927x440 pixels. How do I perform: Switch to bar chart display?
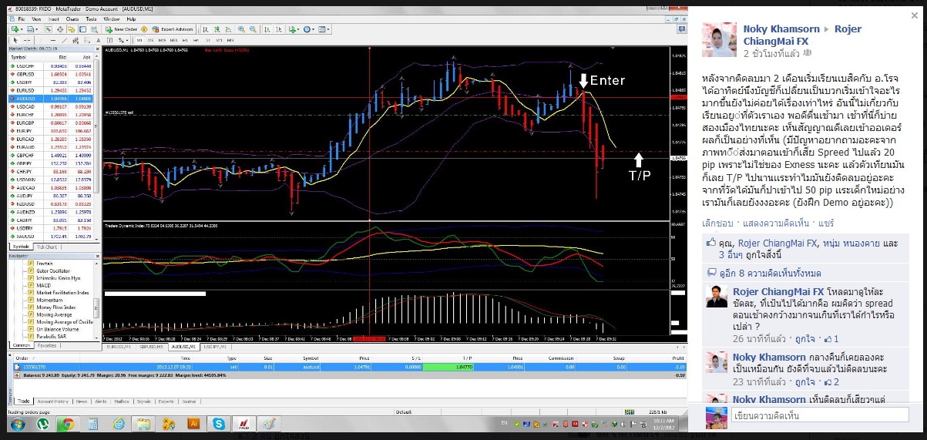coord(205,29)
